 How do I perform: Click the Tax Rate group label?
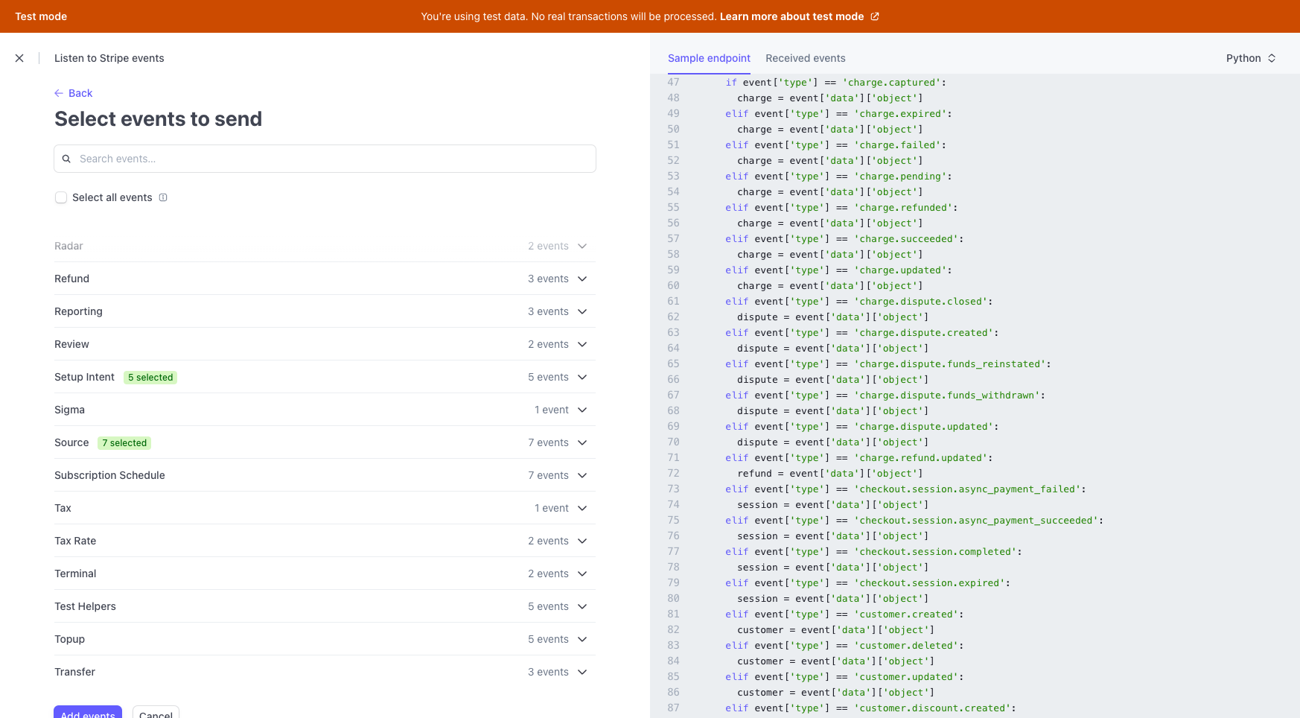tap(75, 541)
